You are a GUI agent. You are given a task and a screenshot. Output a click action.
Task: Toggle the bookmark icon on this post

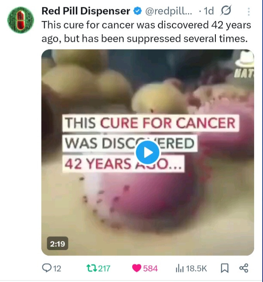224,268
